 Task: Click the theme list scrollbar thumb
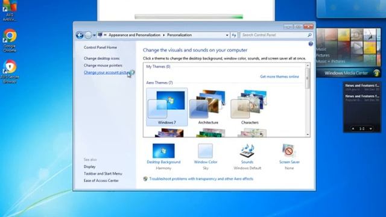point(308,78)
